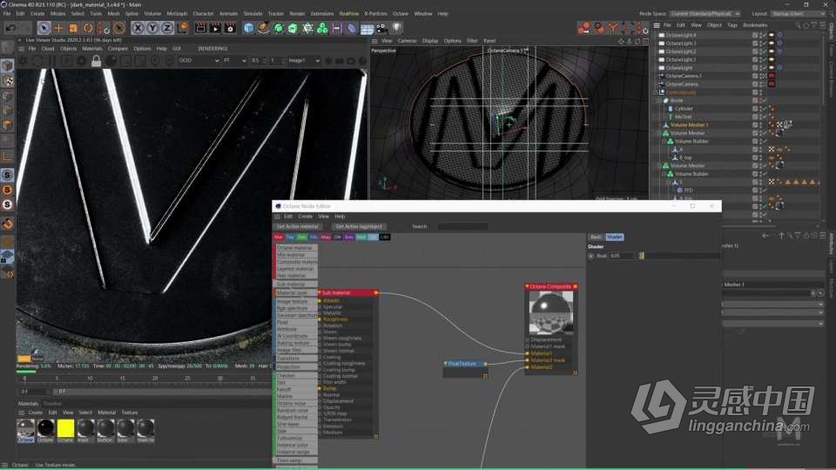Select Volume Mesher.1 object
836x470 pixels.
[x=689, y=124]
